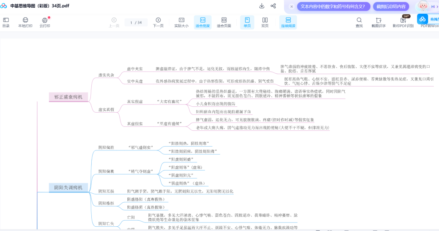Click the “邪气盛则实” text
The image size is (439, 231).
coord(141,147)
